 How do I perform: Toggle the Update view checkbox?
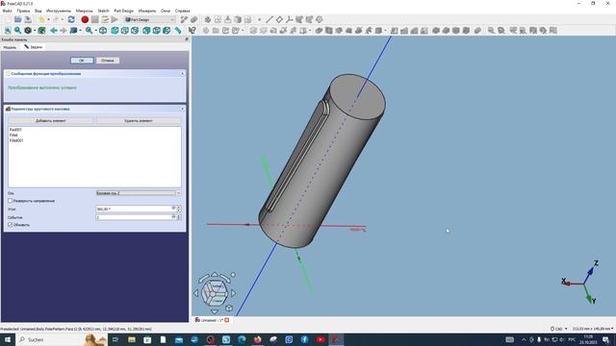[11, 225]
